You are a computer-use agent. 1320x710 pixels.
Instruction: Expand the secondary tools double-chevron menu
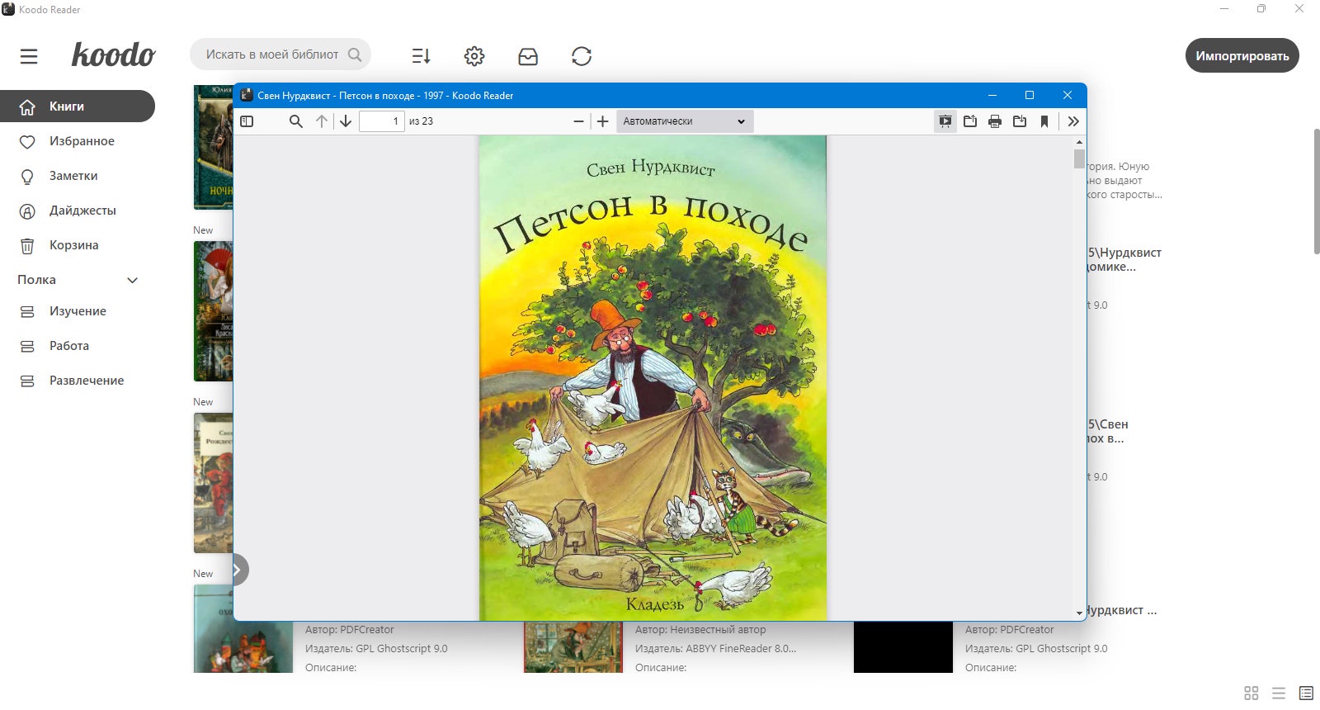[x=1073, y=121]
